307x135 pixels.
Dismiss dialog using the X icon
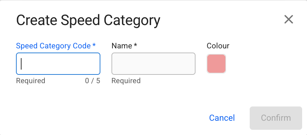pos(289,19)
